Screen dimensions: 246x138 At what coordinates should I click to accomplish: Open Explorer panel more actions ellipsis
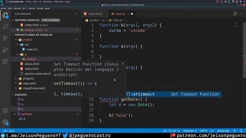pos(76,14)
